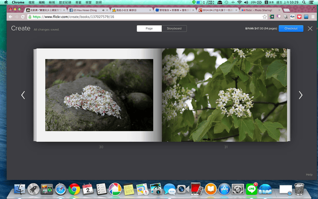Click the 'All changes saved.' status text
318x199 pixels.
47,30
